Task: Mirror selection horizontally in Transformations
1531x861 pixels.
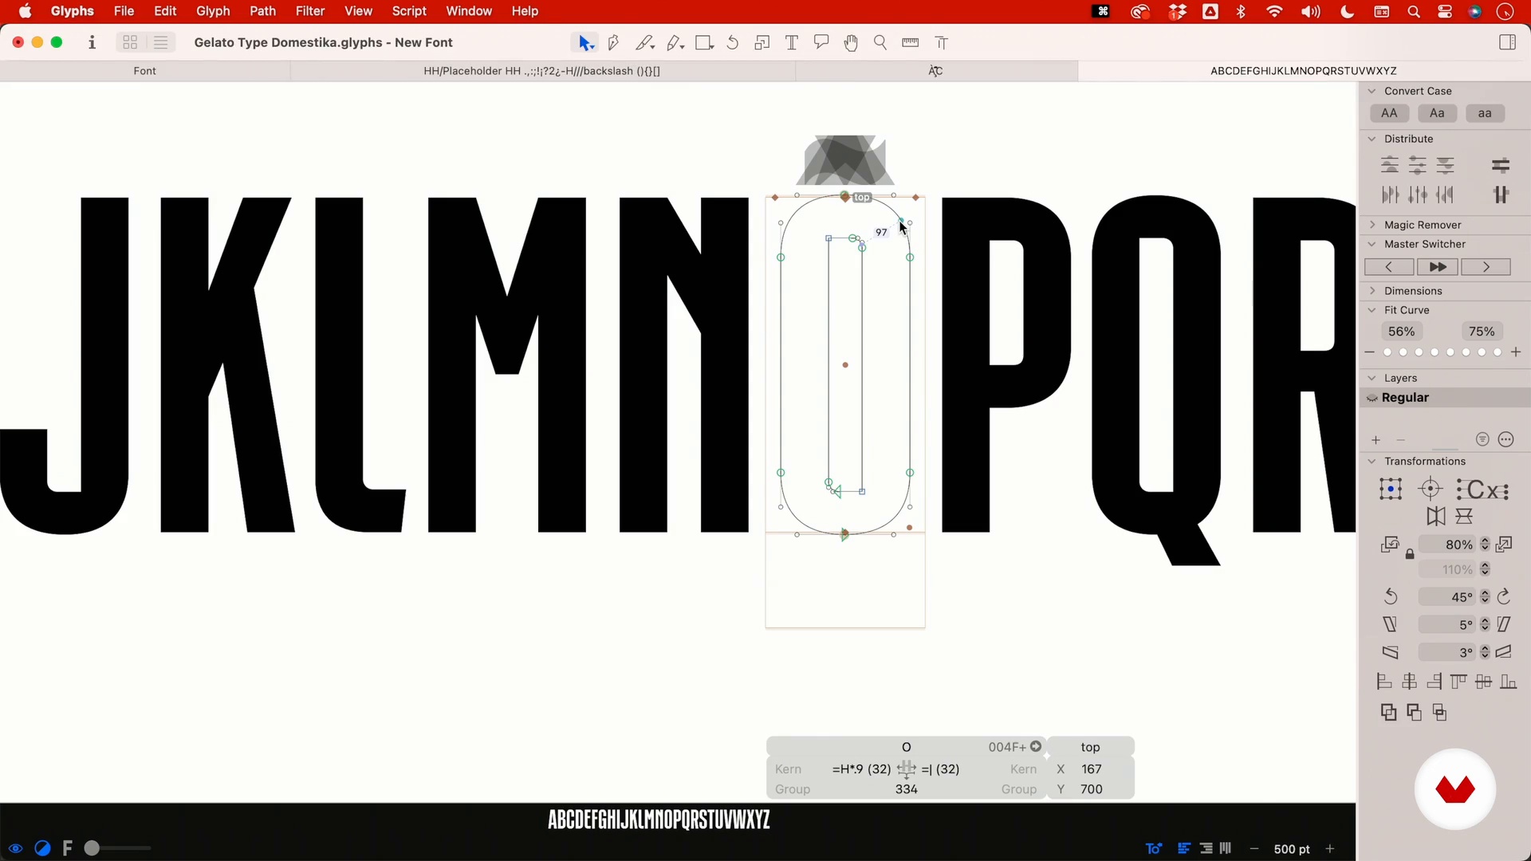Action: pos(1435,517)
